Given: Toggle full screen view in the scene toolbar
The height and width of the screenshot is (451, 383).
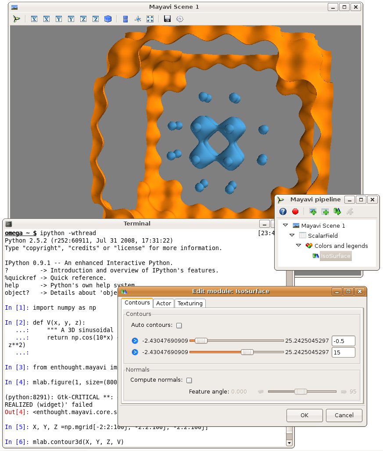Looking at the screenshot, I should click(150, 19).
